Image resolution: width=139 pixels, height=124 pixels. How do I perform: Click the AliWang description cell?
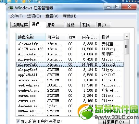(111, 49)
